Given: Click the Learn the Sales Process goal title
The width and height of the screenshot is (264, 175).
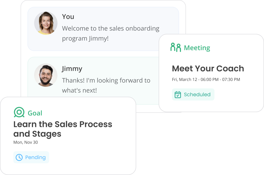Looking at the screenshot, I should point(63,129).
